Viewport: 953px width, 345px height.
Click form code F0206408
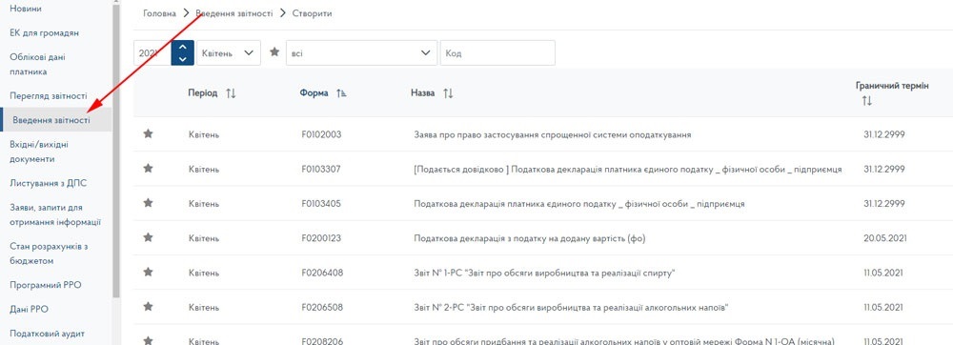click(322, 273)
